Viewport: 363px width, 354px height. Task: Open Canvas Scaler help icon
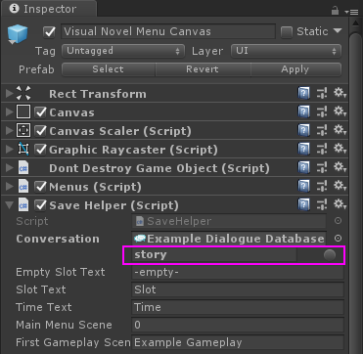(303, 131)
